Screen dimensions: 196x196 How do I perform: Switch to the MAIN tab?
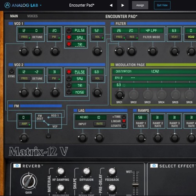pos(14,16)
